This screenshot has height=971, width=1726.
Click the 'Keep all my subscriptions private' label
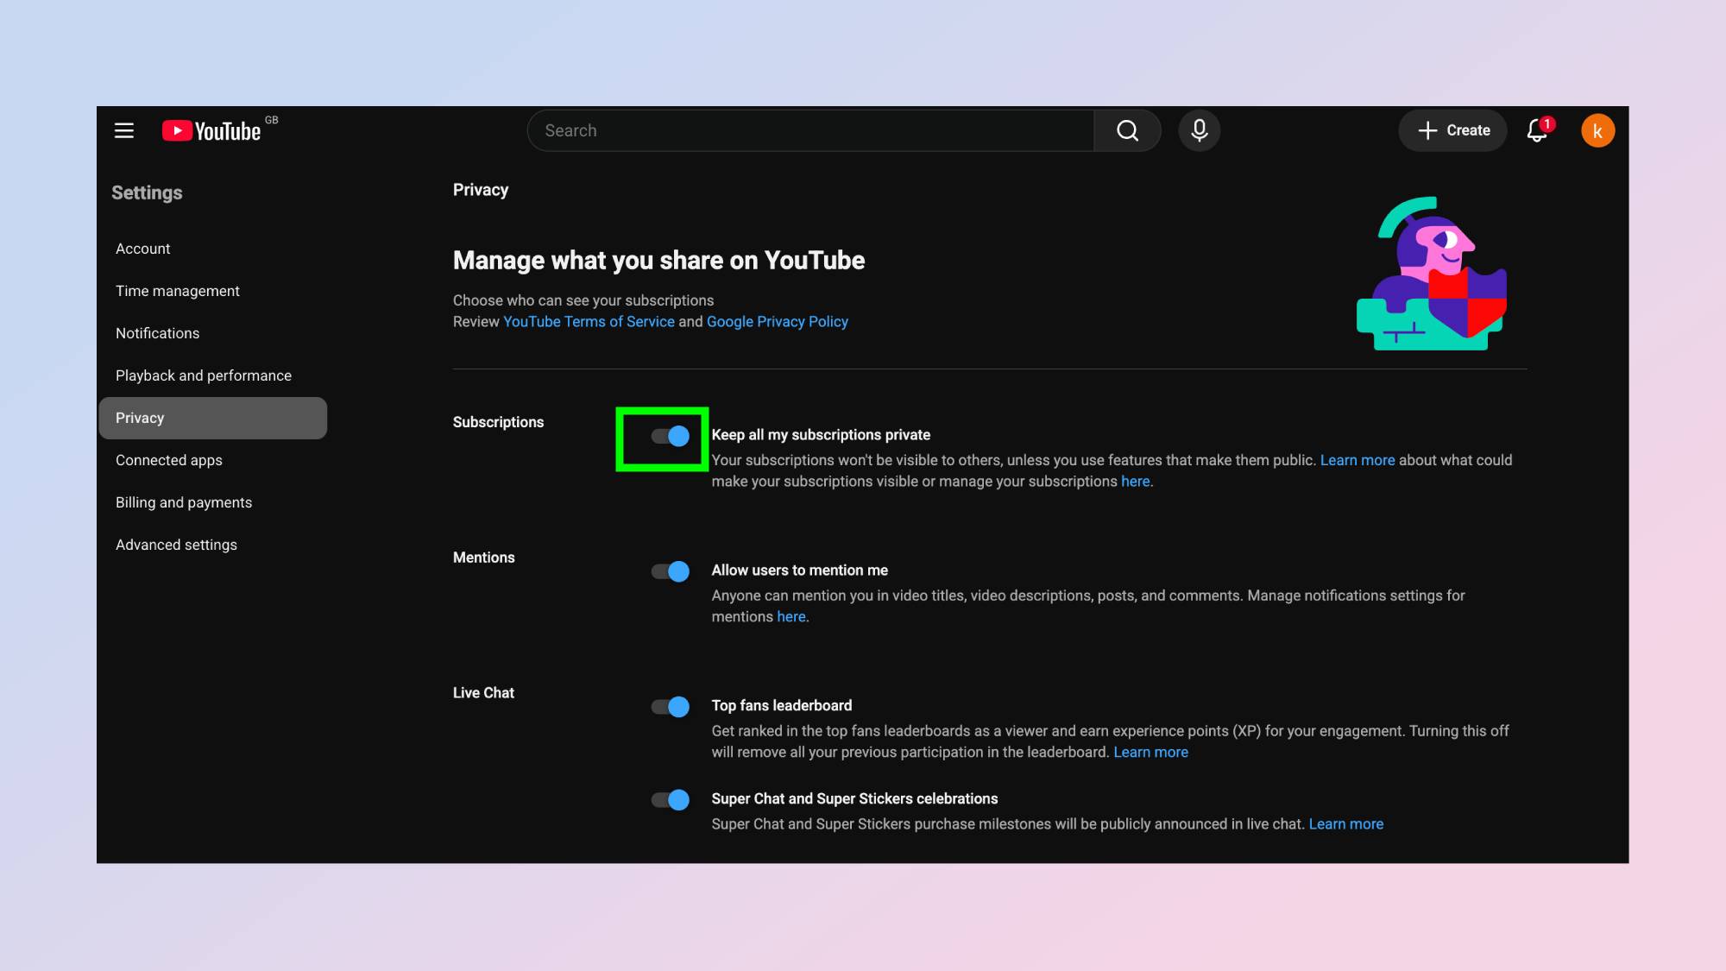pos(821,435)
